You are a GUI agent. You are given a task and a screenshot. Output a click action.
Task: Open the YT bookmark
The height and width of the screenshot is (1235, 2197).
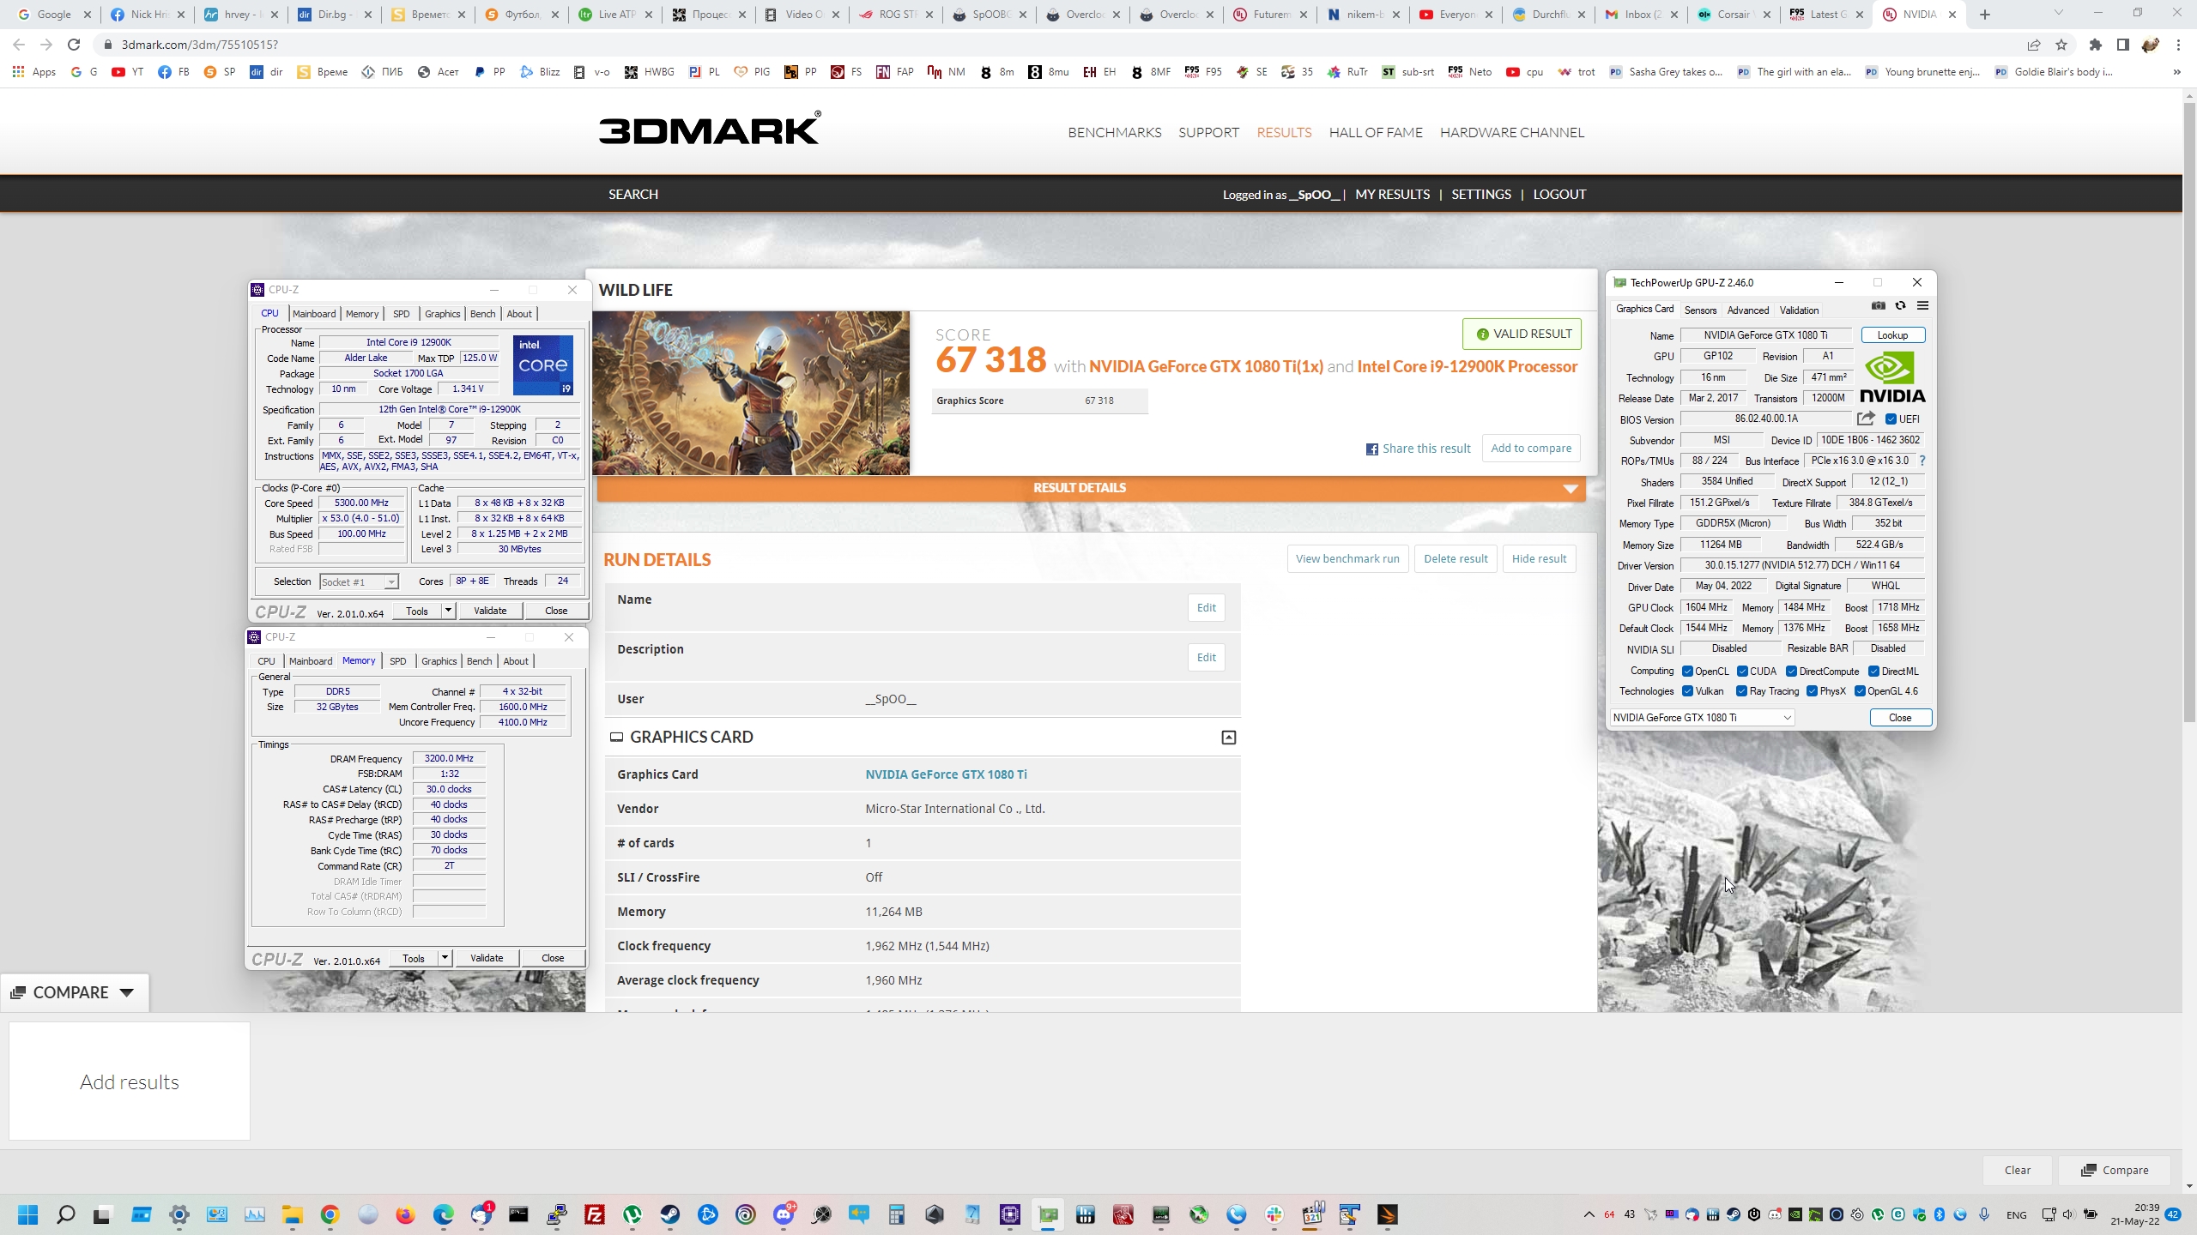click(x=128, y=72)
